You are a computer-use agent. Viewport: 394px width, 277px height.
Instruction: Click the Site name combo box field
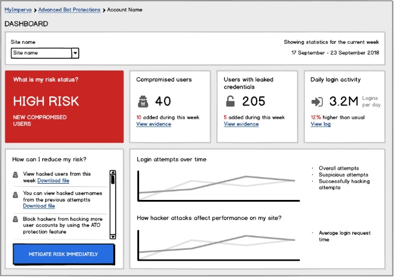click(41, 53)
